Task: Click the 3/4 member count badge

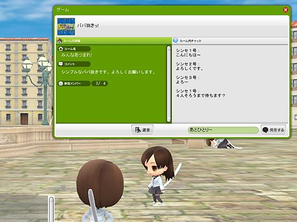Action: [x=100, y=83]
